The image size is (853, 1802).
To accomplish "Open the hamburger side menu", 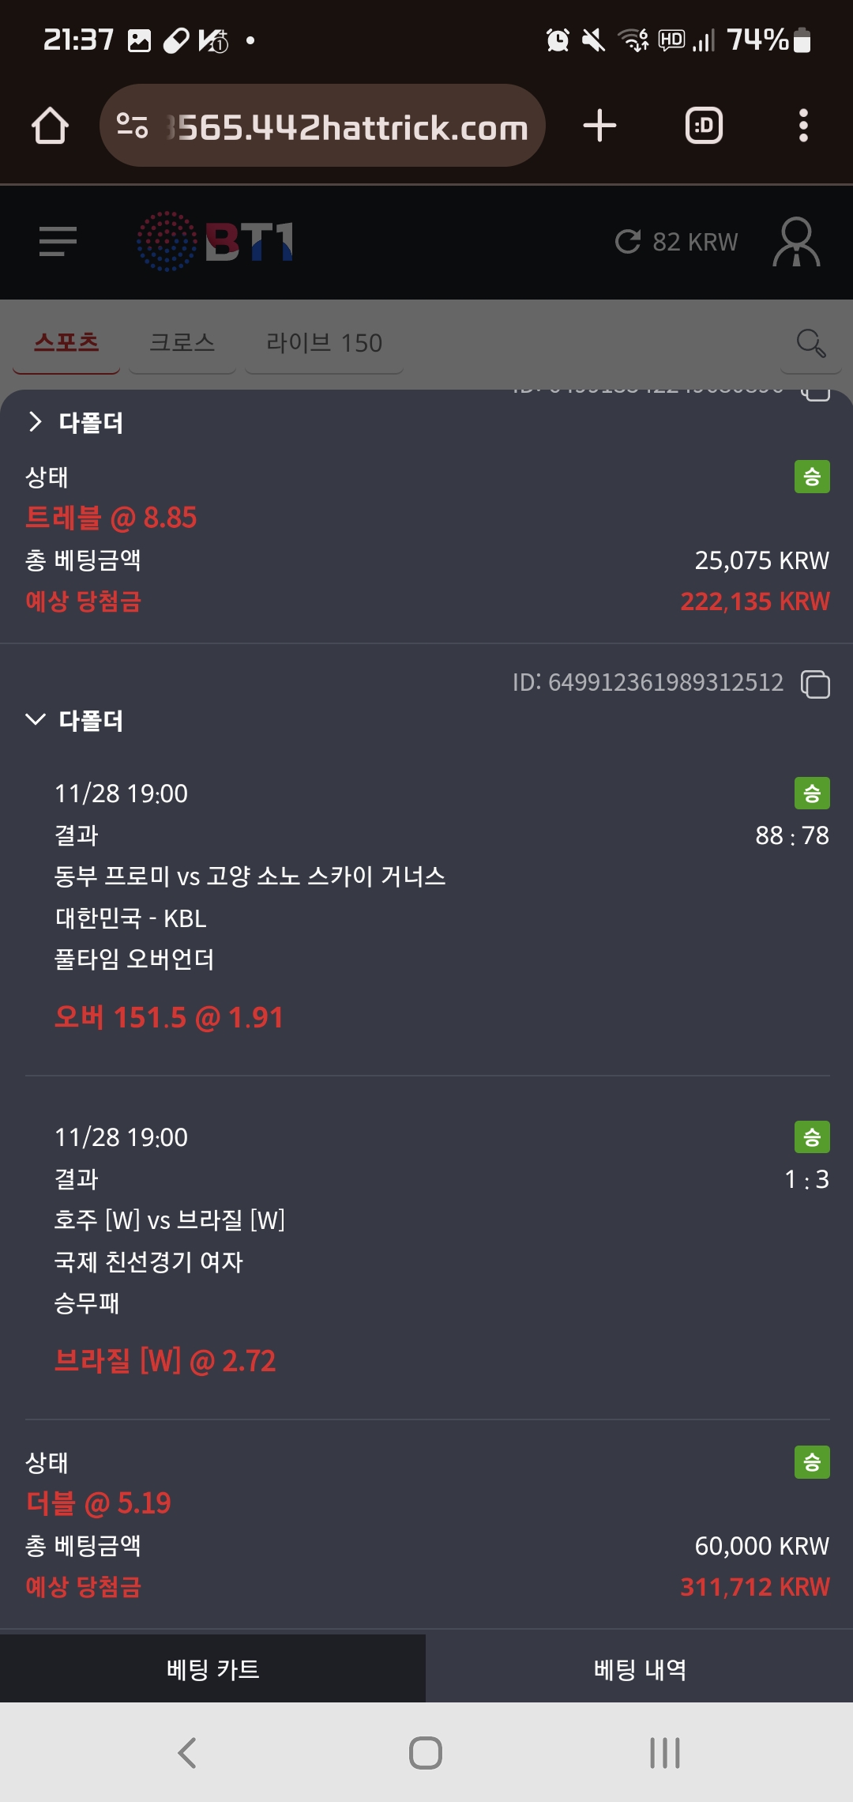I will tap(58, 241).
